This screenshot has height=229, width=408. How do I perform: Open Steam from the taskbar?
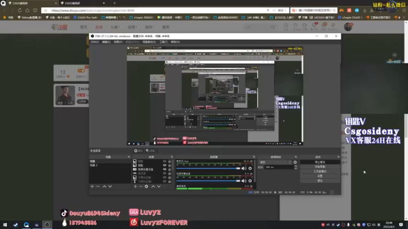tap(16, 224)
